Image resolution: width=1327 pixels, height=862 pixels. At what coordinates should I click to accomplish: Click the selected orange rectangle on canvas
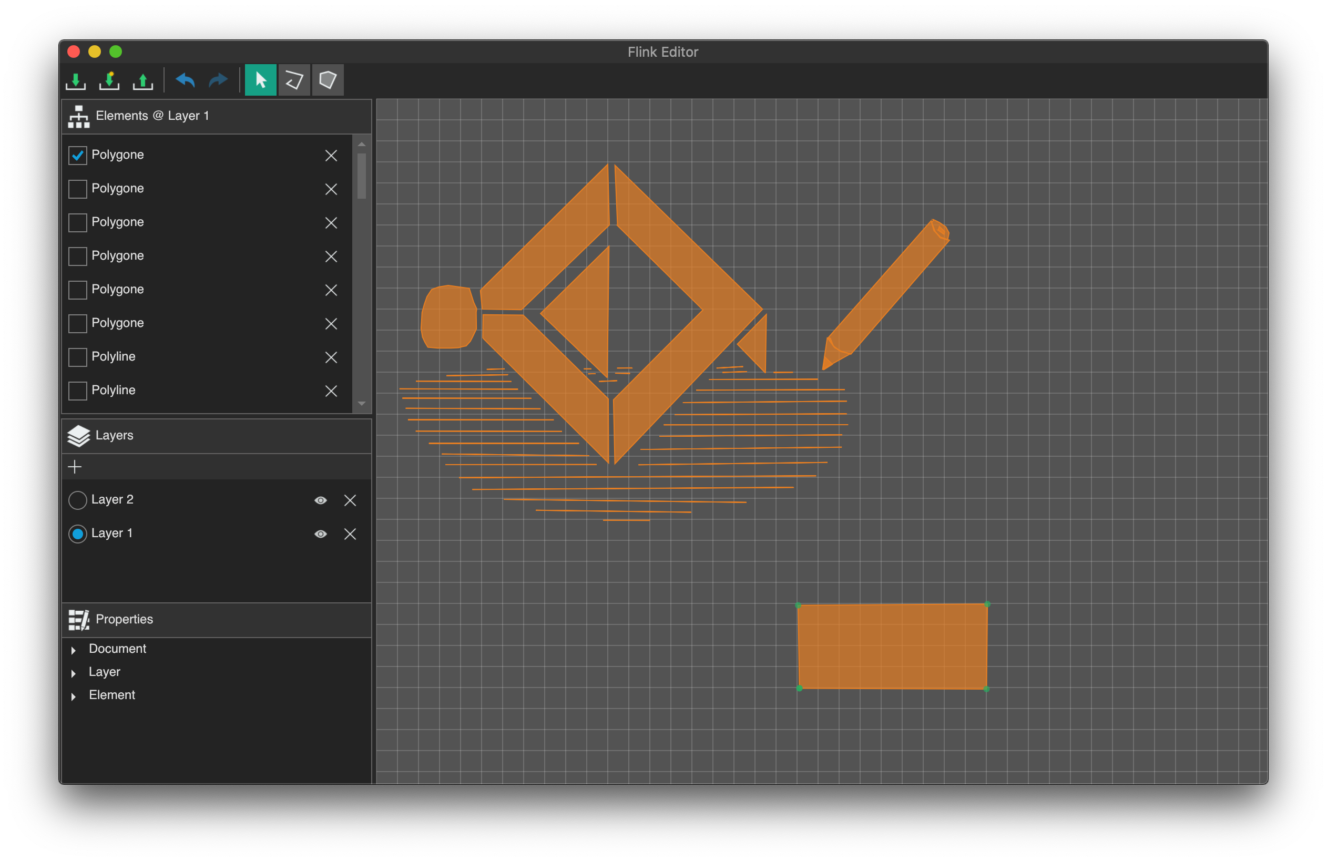[x=892, y=647]
